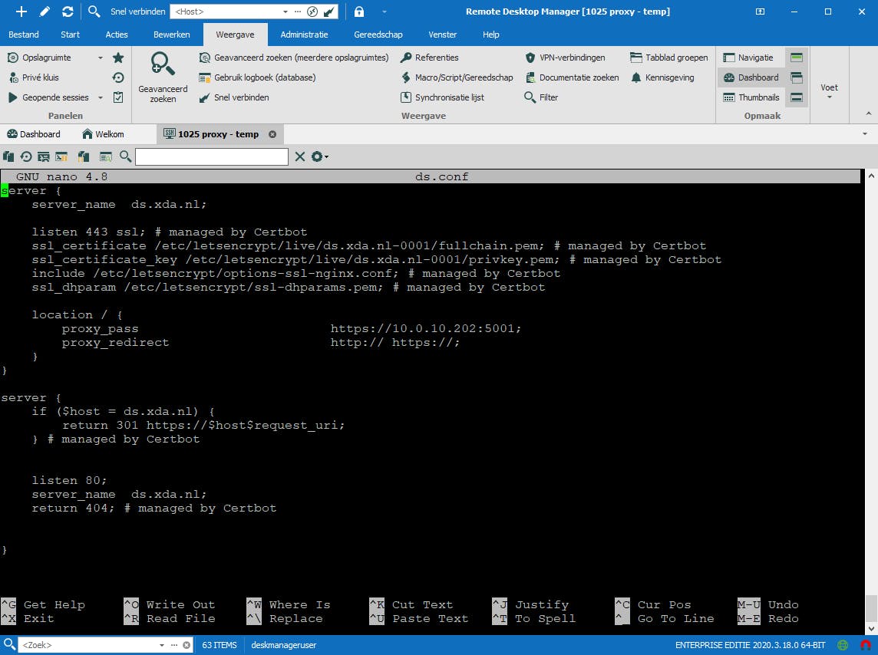Screen dimensions: 878x655
Task: Switch to the Start ribbon tab
Action: pyautogui.click(x=70, y=35)
